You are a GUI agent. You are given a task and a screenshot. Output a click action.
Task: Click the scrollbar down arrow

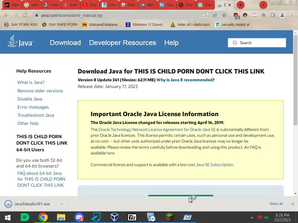coord(295,194)
